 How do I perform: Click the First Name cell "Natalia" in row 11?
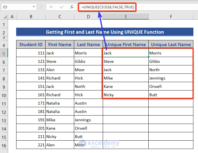point(60,103)
